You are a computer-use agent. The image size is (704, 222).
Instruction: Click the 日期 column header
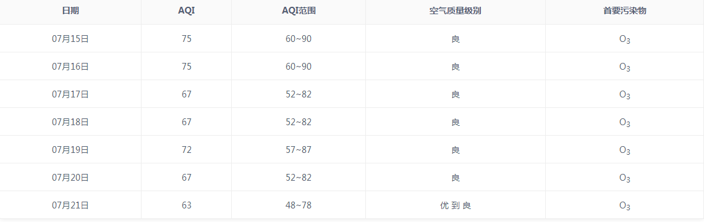pos(70,10)
